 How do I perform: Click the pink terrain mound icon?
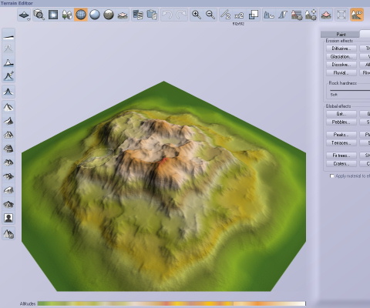coord(326,15)
